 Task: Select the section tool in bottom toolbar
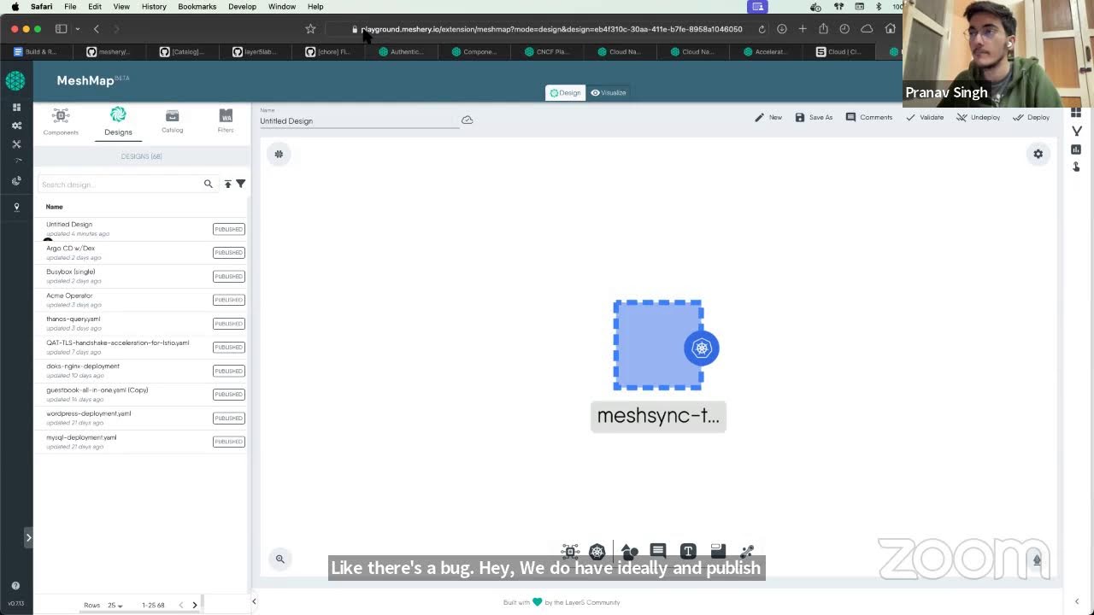pyautogui.click(x=718, y=551)
